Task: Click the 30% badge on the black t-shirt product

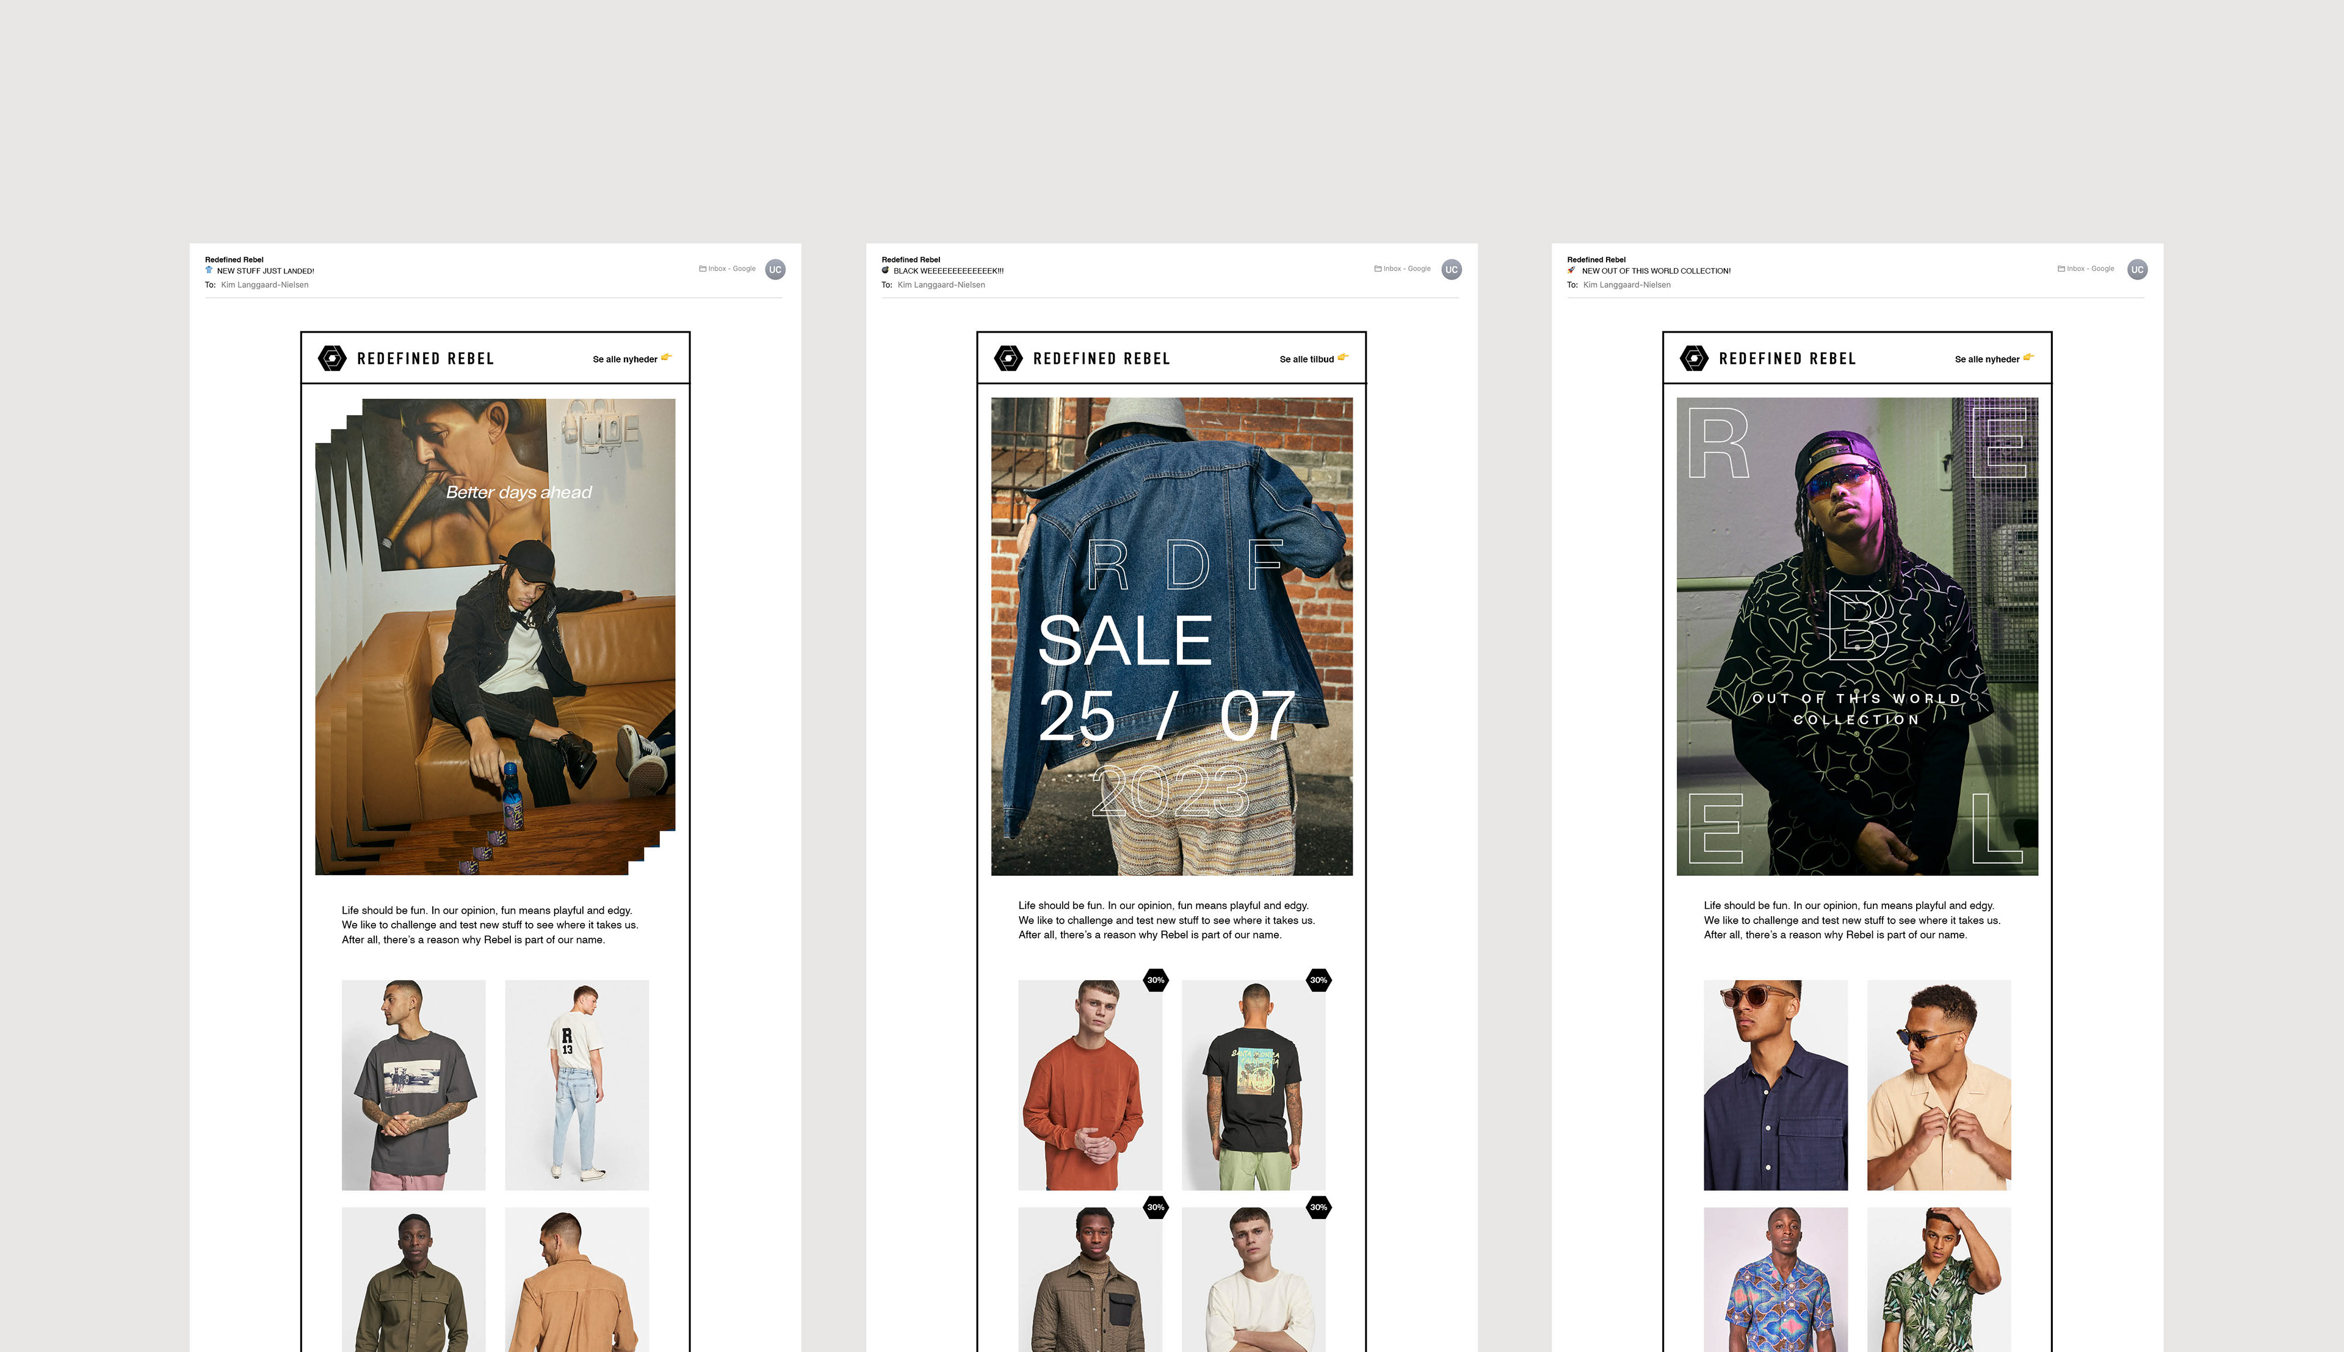Action: click(1318, 980)
